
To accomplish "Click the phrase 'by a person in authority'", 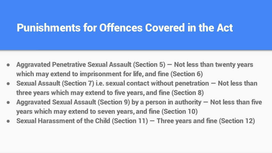I will coord(166,102).
